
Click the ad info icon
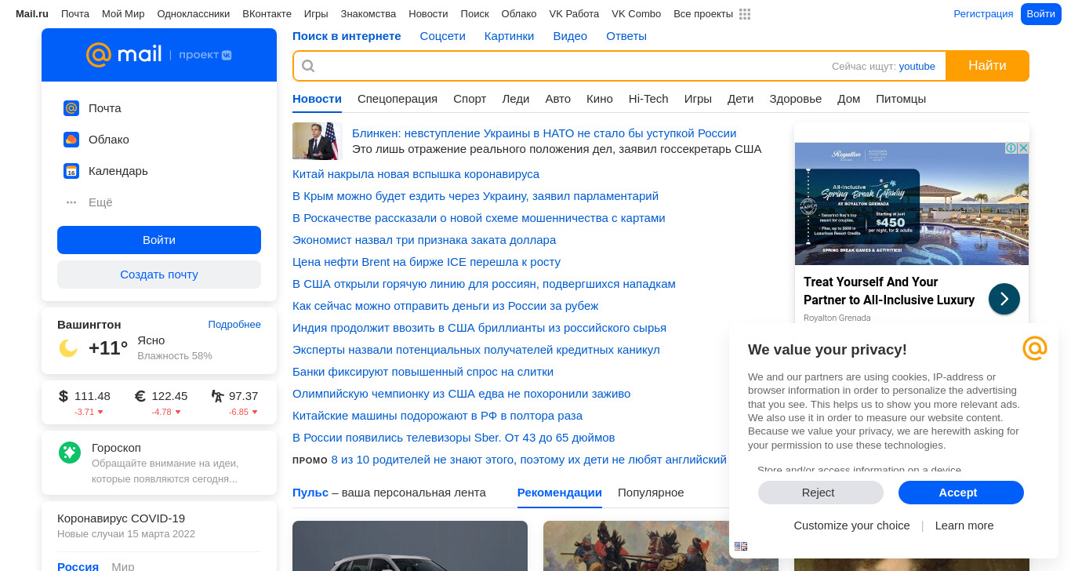pyautogui.click(x=1011, y=148)
